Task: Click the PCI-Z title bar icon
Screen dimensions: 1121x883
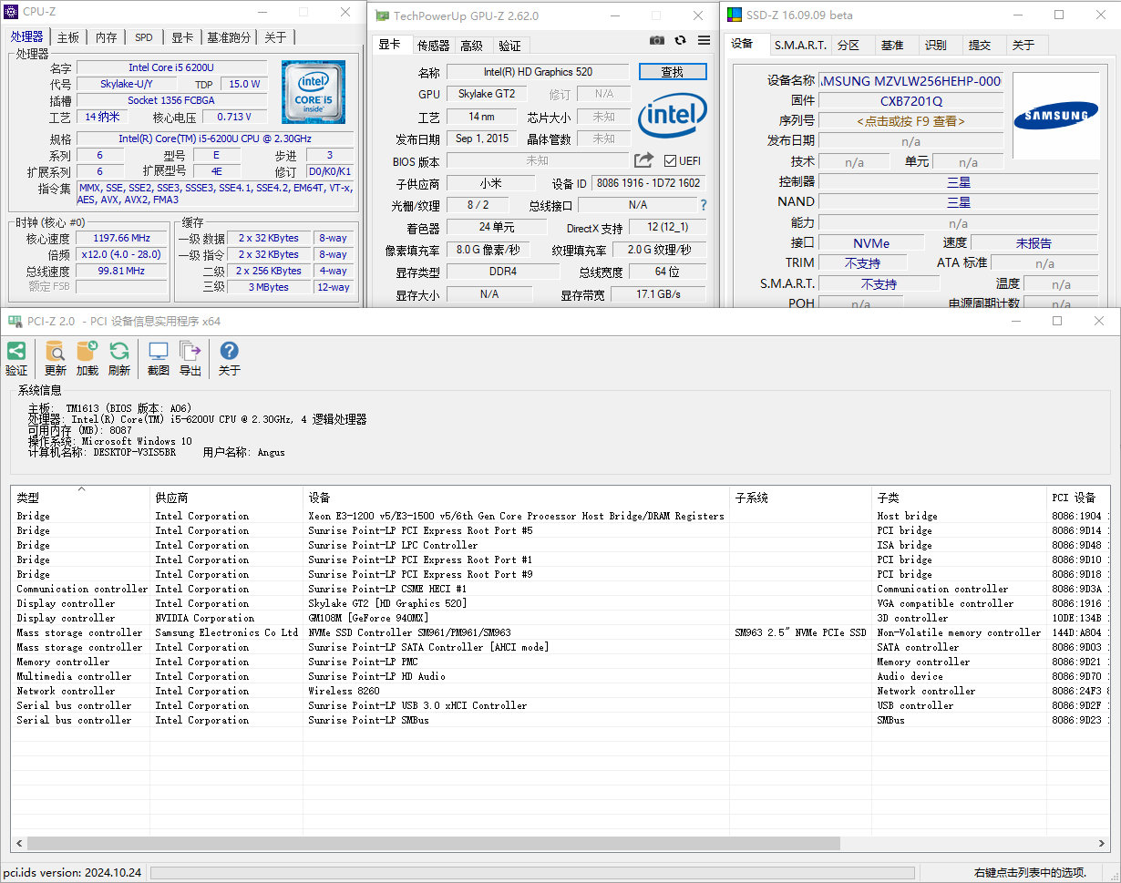Action: coord(15,321)
